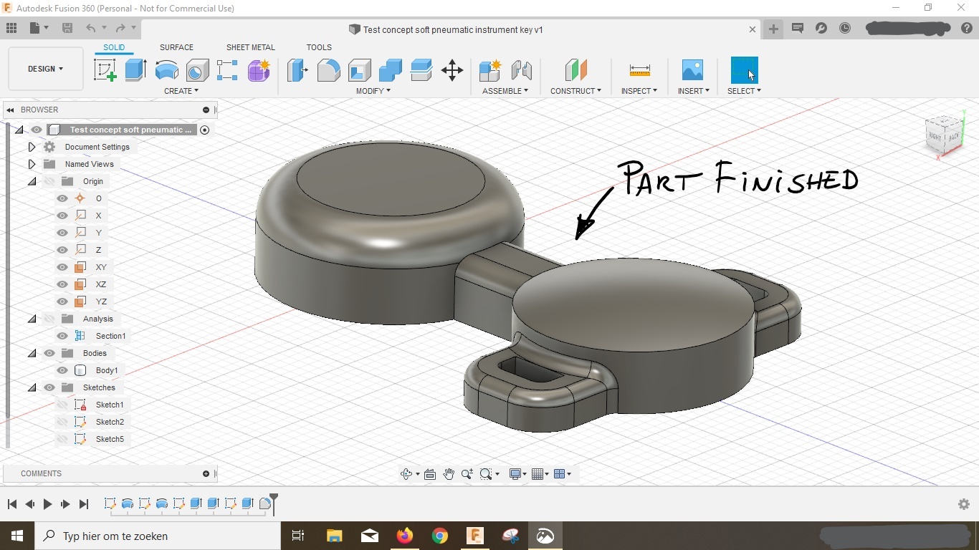Select the Extrude tool
Image resolution: width=979 pixels, height=550 pixels.
click(x=135, y=70)
